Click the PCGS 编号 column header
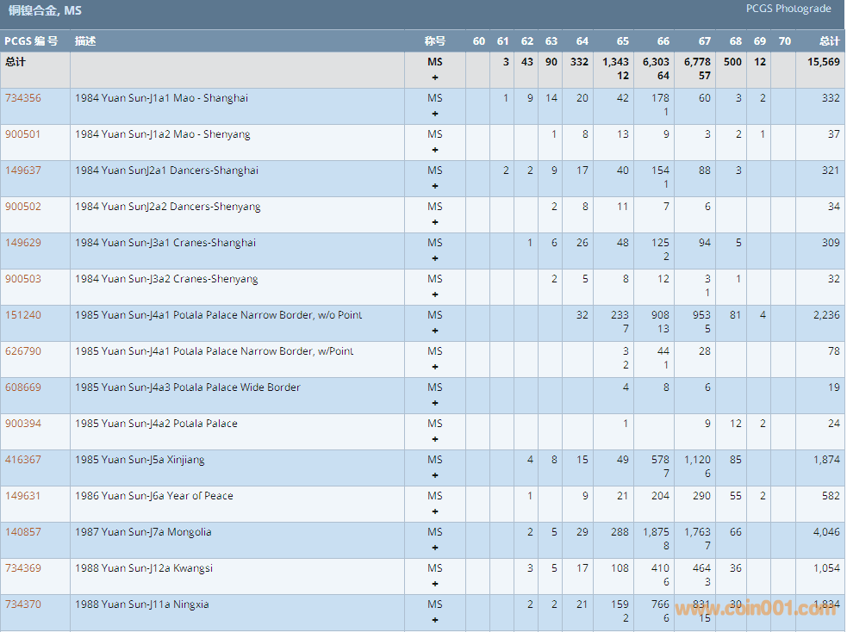The height and width of the screenshot is (632, 847). tap(31, 41)
